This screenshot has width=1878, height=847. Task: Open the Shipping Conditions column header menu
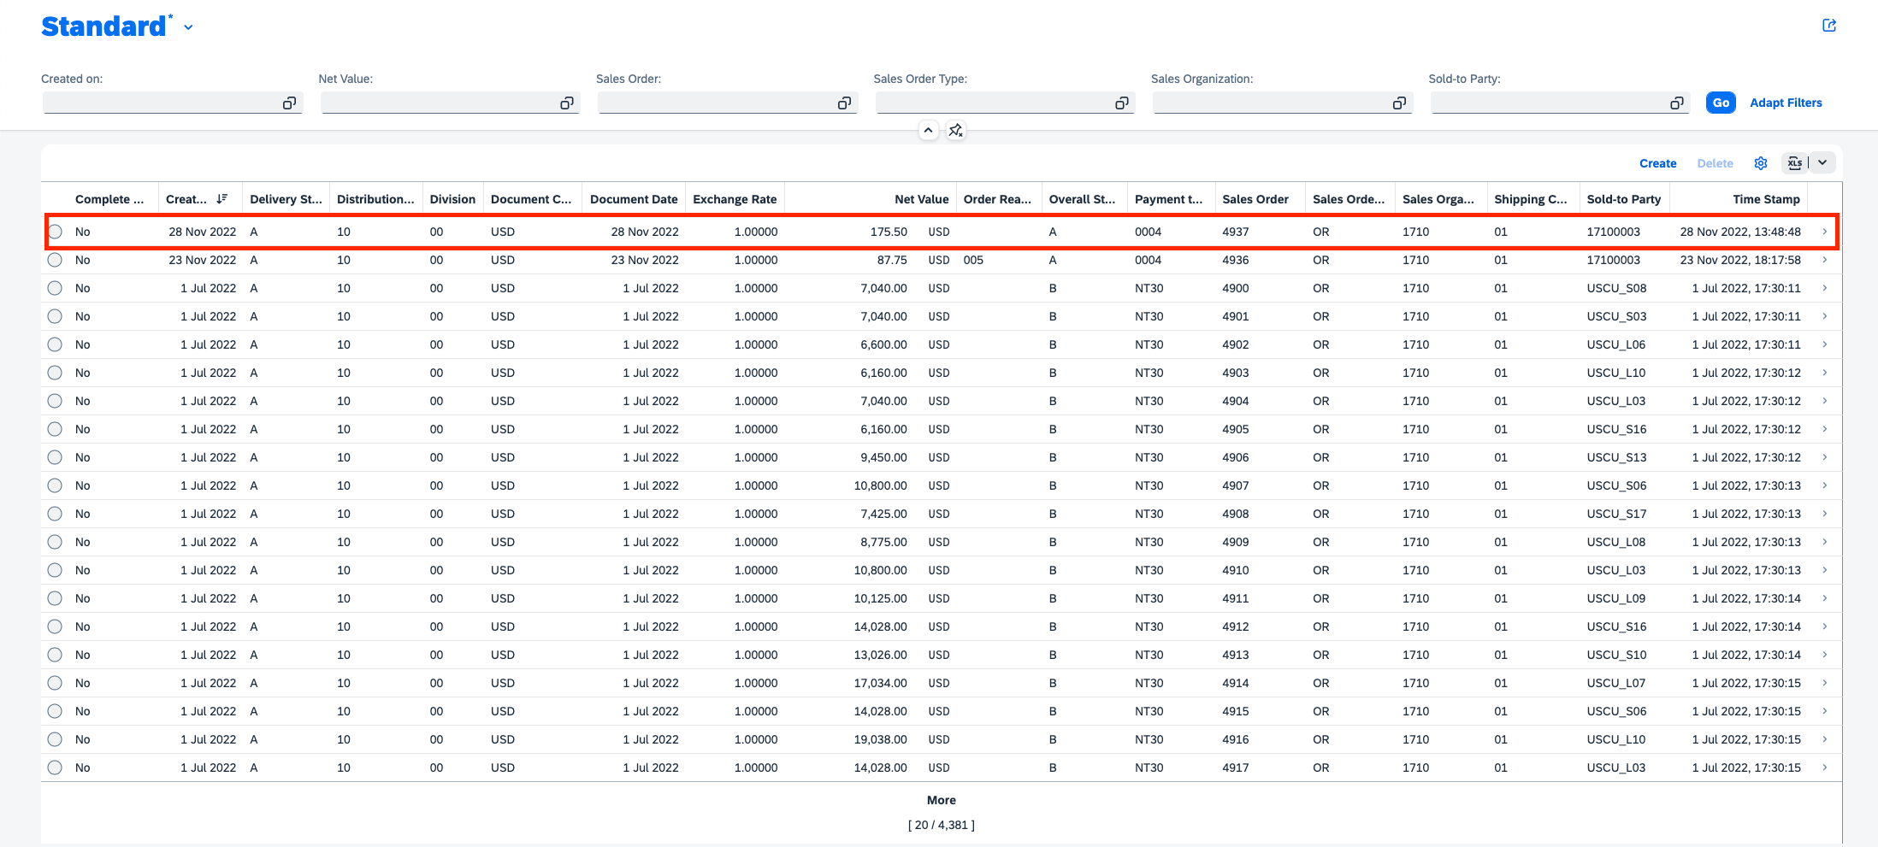pyautogui.click(x=1533, y=199)
